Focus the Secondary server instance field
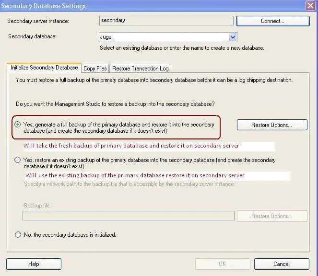 [166, 21]
